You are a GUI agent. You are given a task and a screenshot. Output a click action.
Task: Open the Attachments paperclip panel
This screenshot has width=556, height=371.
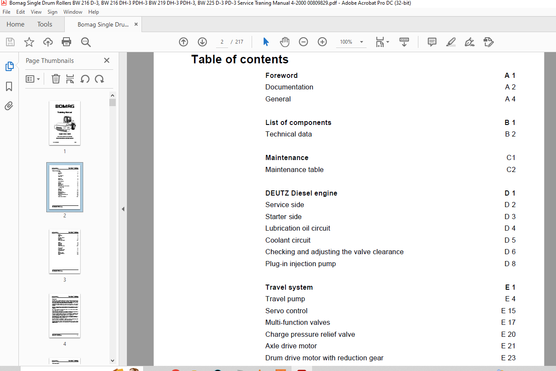pos(9,106)
